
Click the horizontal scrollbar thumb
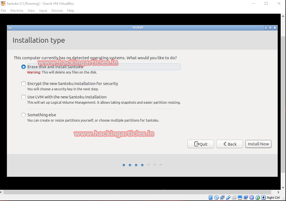137,192
